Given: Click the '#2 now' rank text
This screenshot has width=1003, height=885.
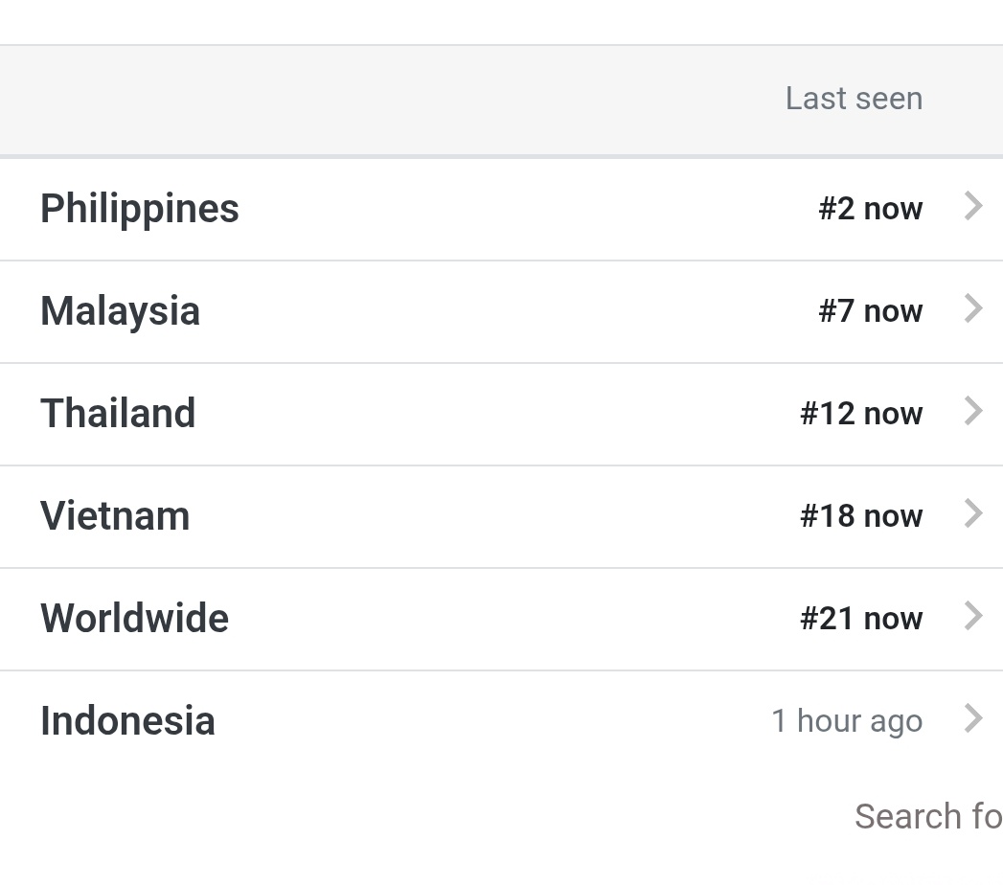Looking at the screenshot, I should (x=870, y=209).
